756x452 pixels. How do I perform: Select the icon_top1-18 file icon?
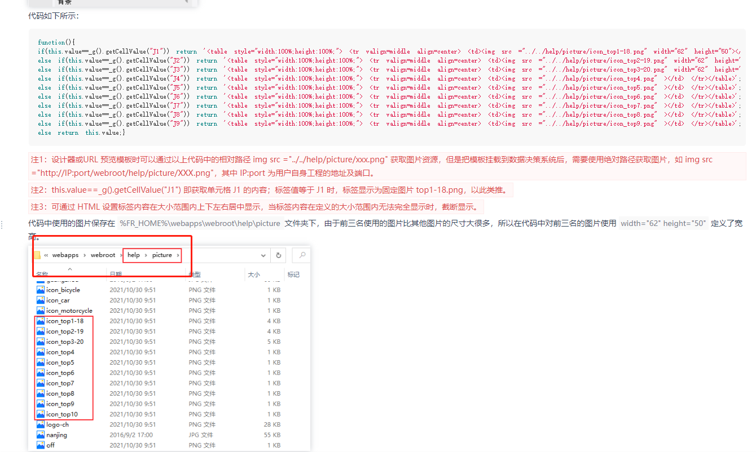click(41, 321)
